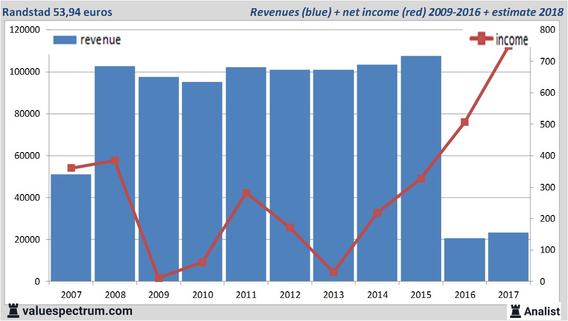Select the 2009 revenue bar

pos(158,179)
